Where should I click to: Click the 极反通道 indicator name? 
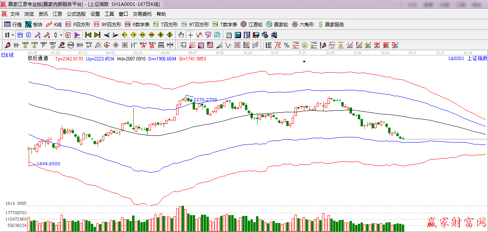(38, 58)
